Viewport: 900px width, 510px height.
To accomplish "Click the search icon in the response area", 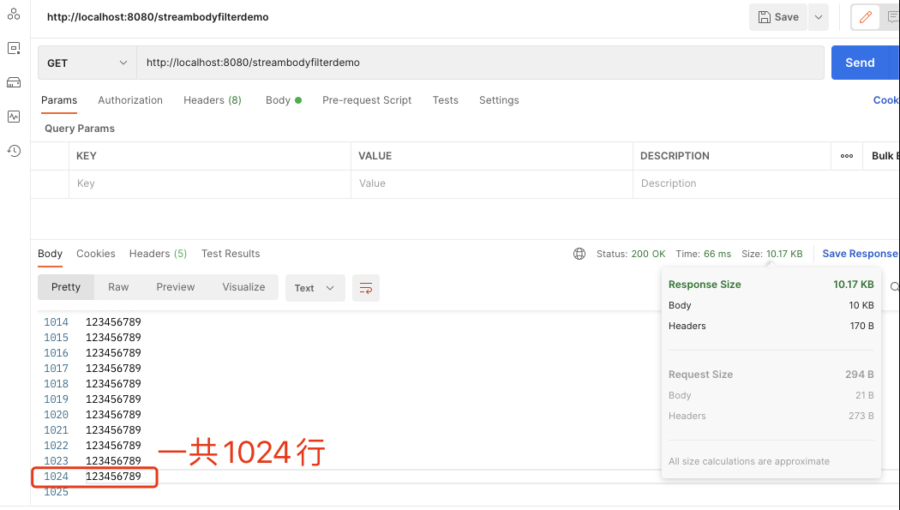I will tap(894, 286).
